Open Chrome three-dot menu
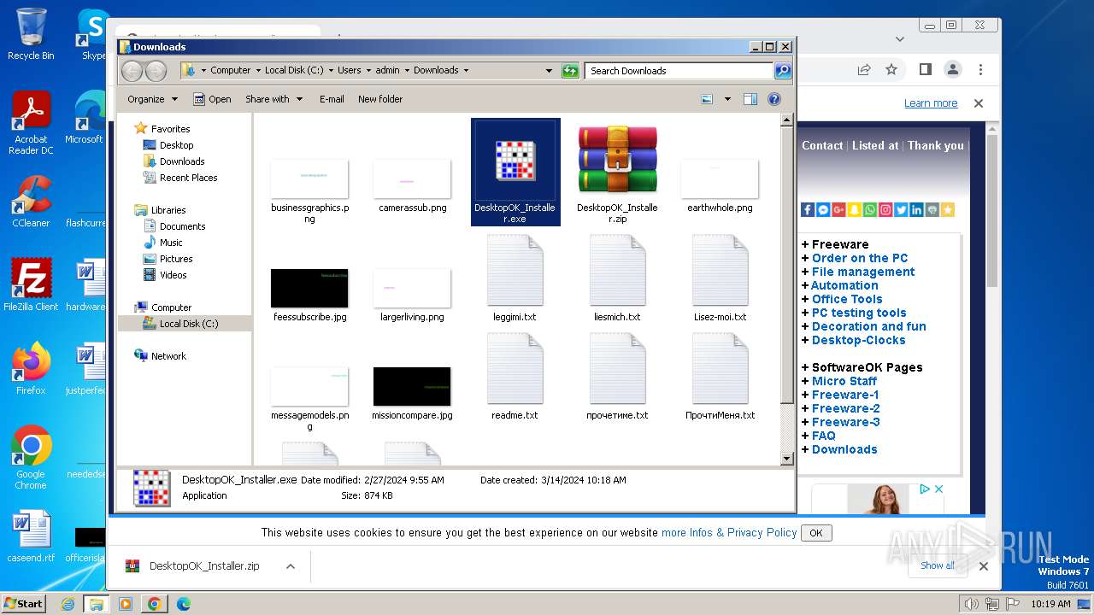This screenshot has height=615, width=1094. click(980, 70)
